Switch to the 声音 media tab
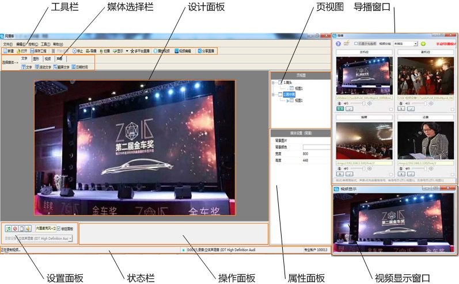Image resolution: width=459 pixels, height=284 pixels. pos(59,59)
